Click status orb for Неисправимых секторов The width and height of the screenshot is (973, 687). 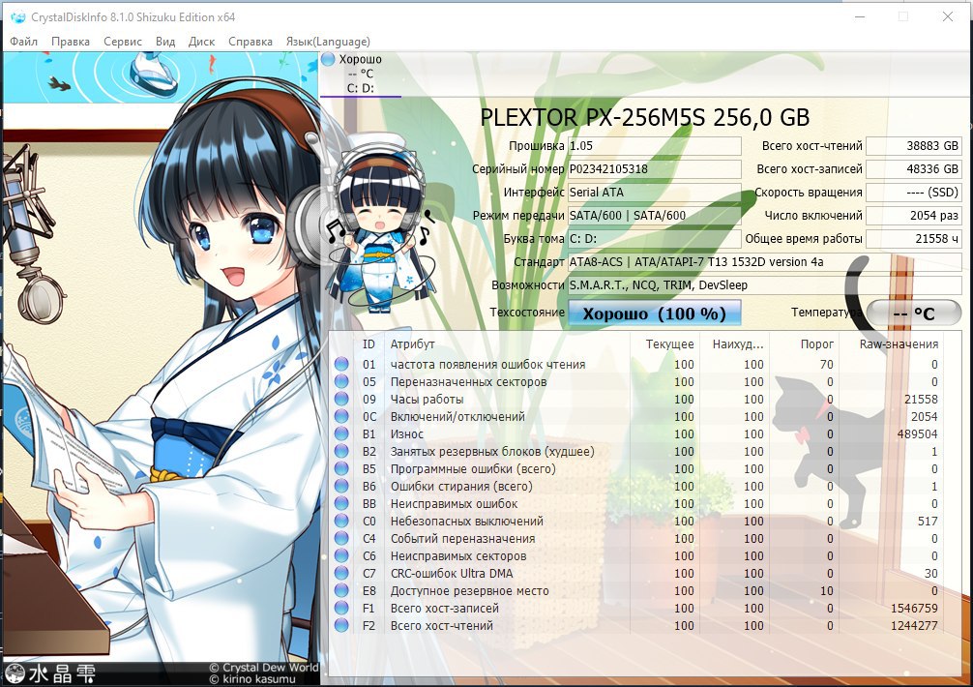coord(341,555)
